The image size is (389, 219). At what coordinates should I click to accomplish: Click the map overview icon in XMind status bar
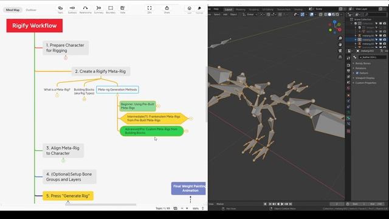176,208
